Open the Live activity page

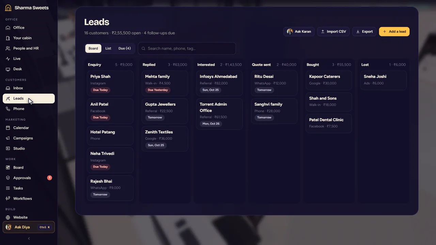29,59
